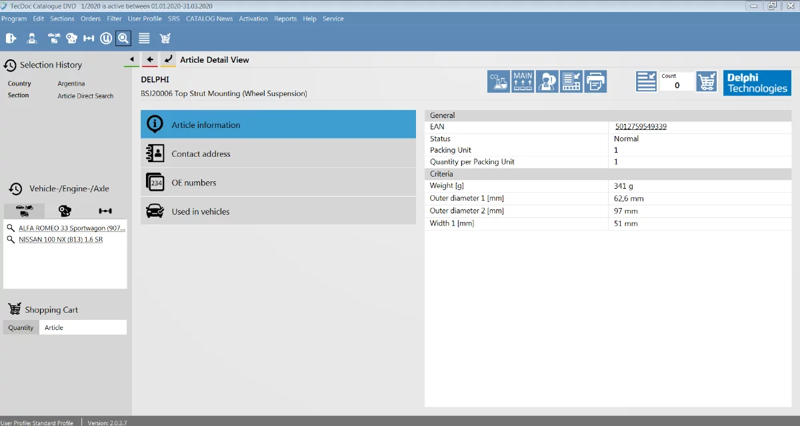Click the engine search icon in the toolbar

pos(71,38)
